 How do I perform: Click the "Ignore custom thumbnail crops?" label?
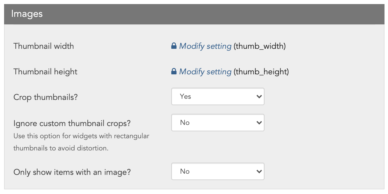click(x=72, y=123)
